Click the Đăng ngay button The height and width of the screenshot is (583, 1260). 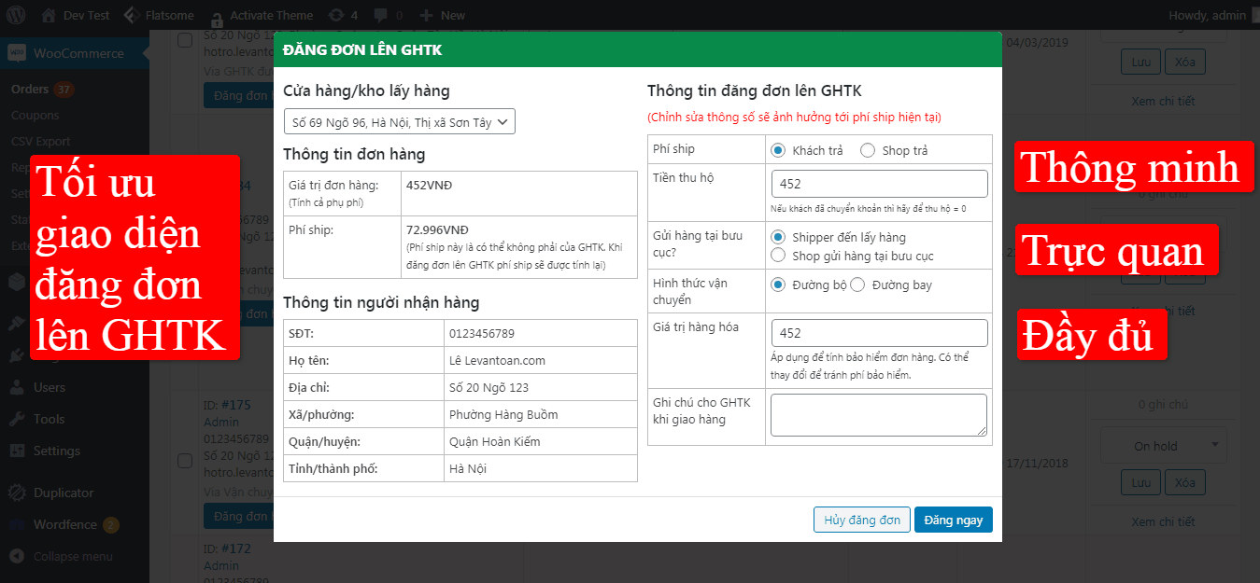pyautogui.click(x=954, y=520)
